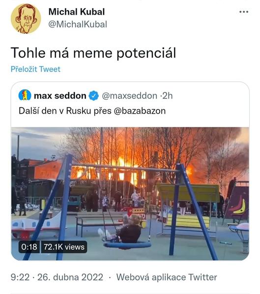This screenshot has height=294, width=260.
Task: Open the @bazabazon mention
Action: 140,111
